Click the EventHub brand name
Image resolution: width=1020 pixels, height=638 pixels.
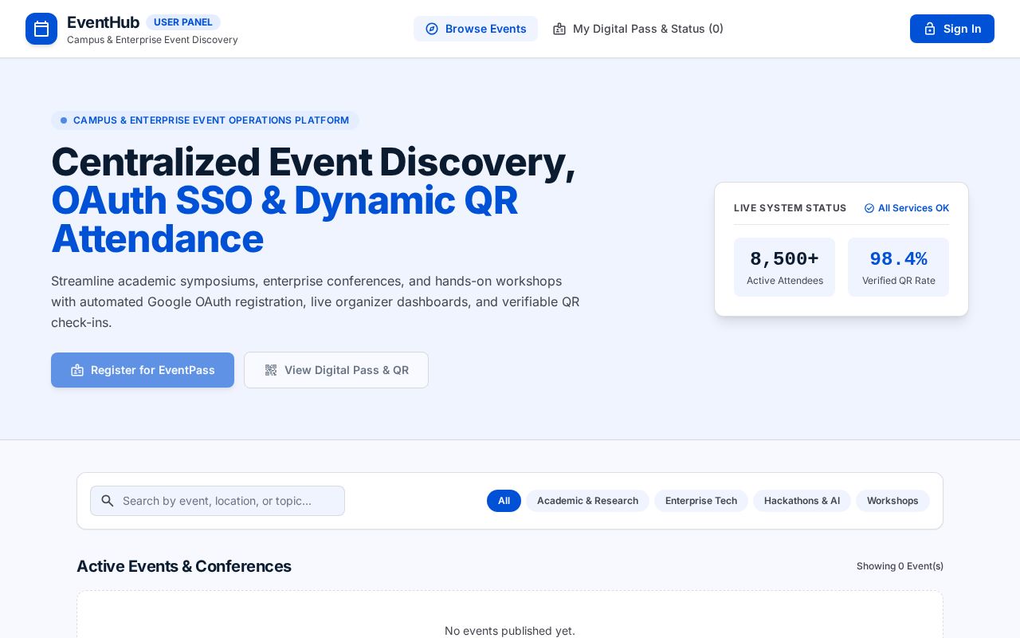[x=103, y=22]
